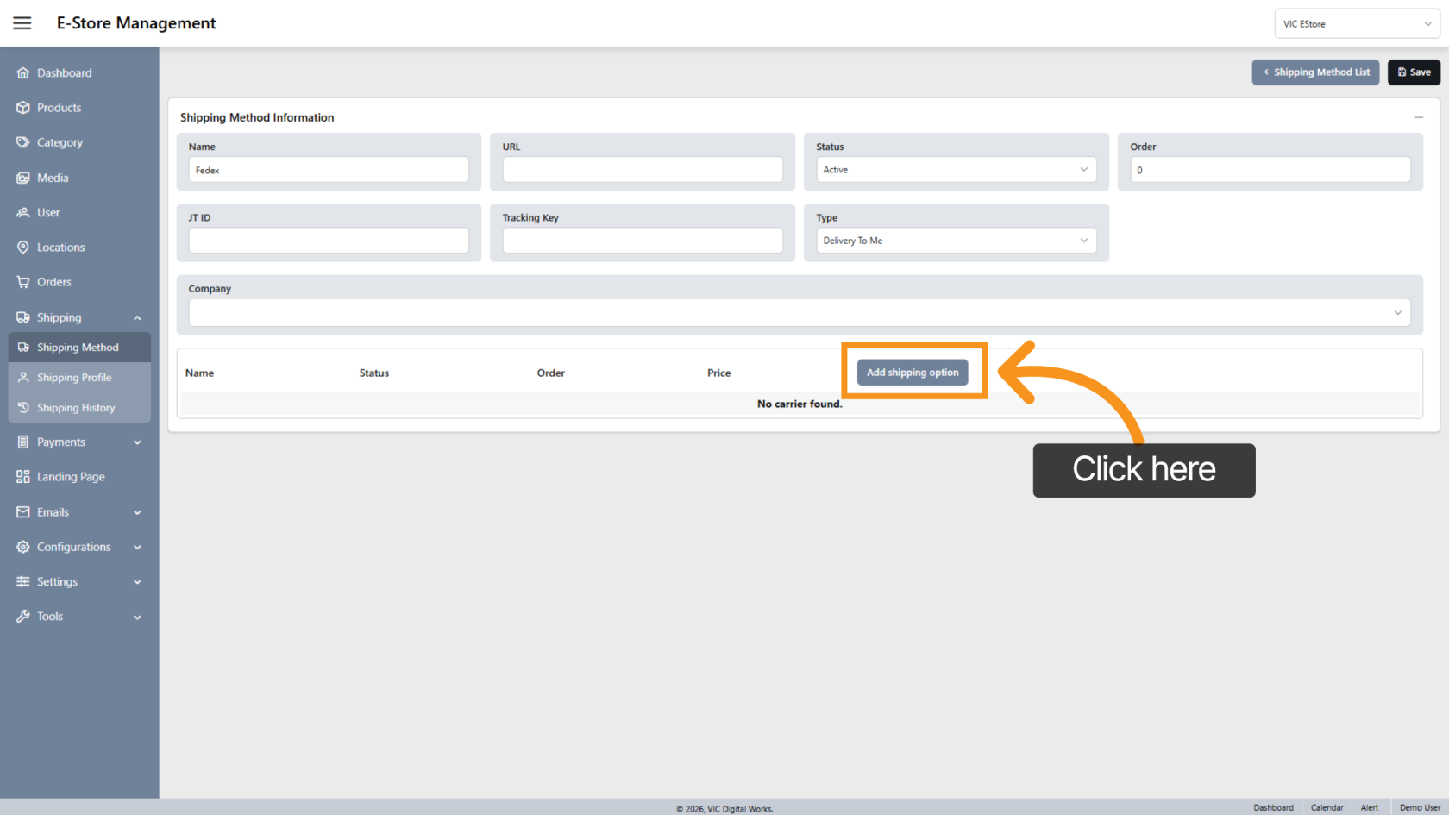The height and width of the screenshot is (815, 1449).
Task: Select the VIC EStore store selector
Action: 1356,24
